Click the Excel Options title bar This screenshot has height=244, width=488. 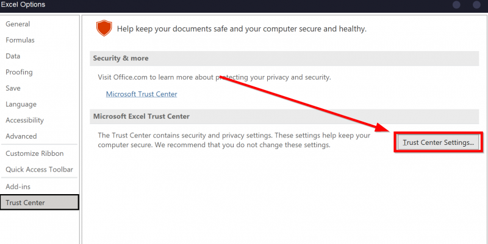23,5
